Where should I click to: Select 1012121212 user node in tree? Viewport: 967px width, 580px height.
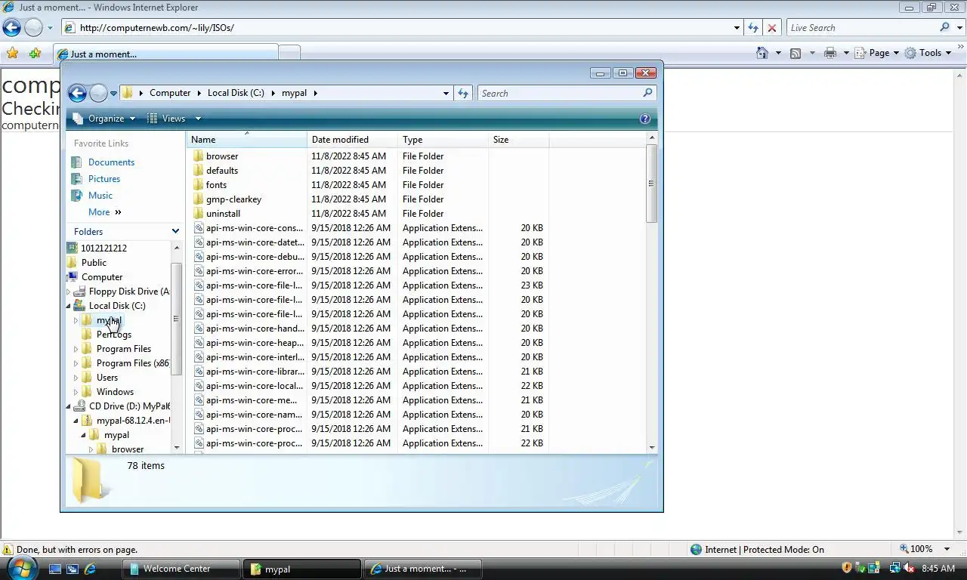point(103,248)
